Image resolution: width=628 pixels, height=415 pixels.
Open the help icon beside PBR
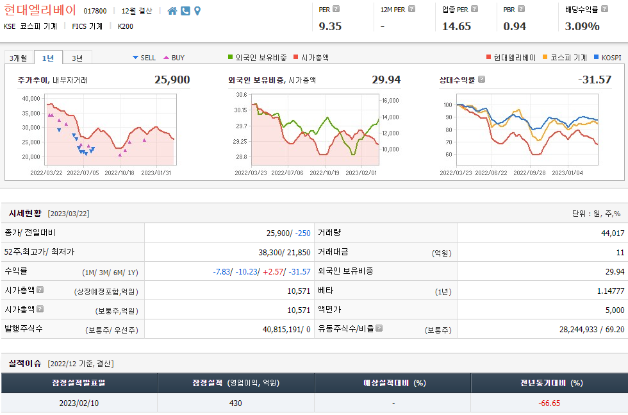pyautogui.click(x=521, y=9)
